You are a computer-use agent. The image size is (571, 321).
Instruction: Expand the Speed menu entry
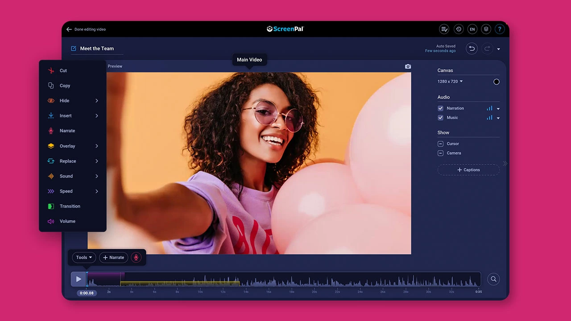(66, 191)
